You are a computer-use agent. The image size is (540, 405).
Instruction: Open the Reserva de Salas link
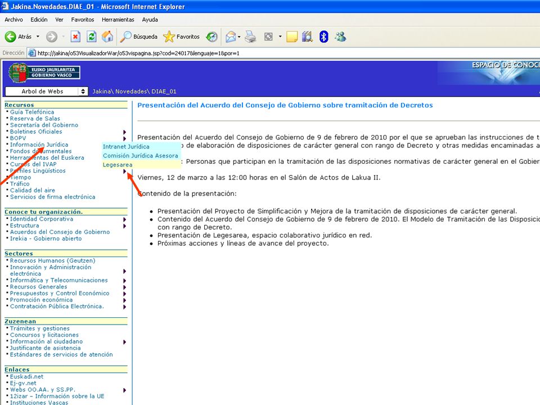[35, 119]
